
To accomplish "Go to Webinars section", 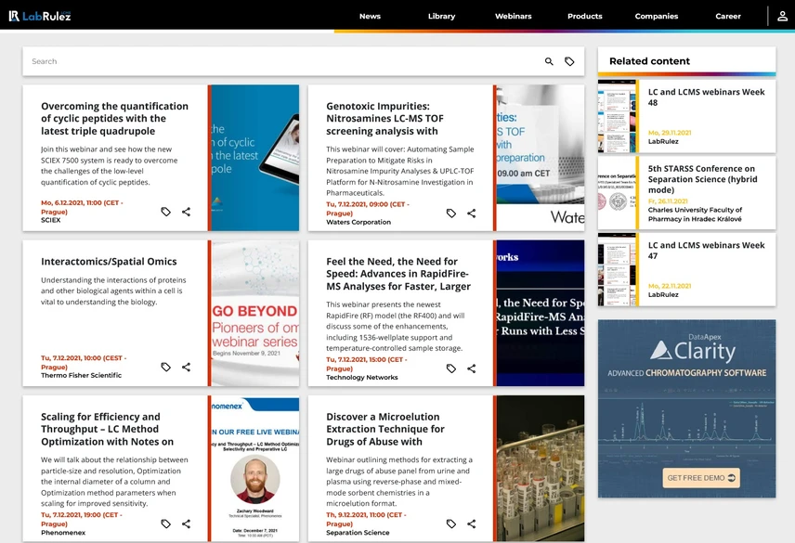I will (513, 16).
